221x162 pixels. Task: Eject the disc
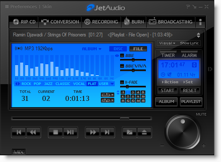(x=144, y=132)
